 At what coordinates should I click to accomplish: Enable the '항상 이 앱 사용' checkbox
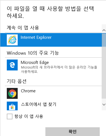10,116
